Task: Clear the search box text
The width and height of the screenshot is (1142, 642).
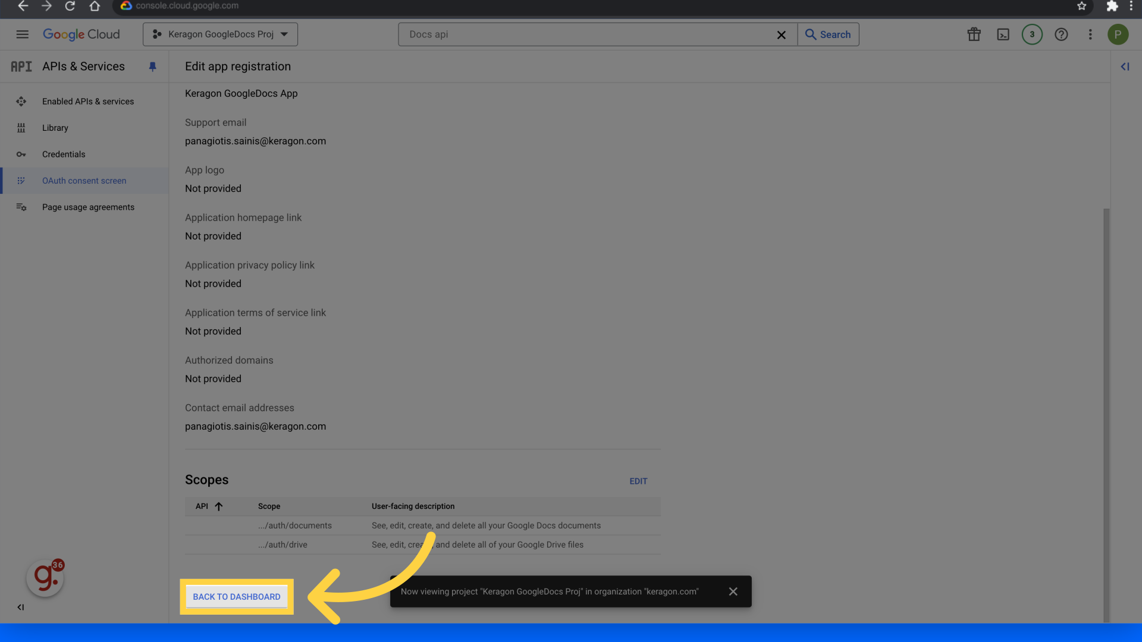Action: tap(781, 35)
